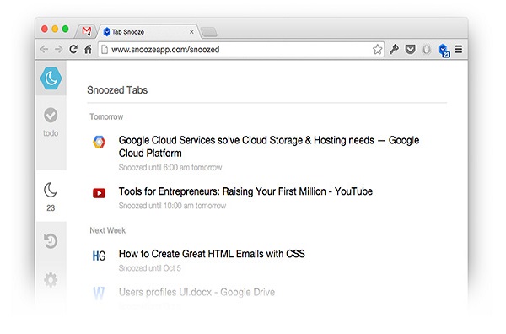Open the todo checkmark section

[51, 115]
